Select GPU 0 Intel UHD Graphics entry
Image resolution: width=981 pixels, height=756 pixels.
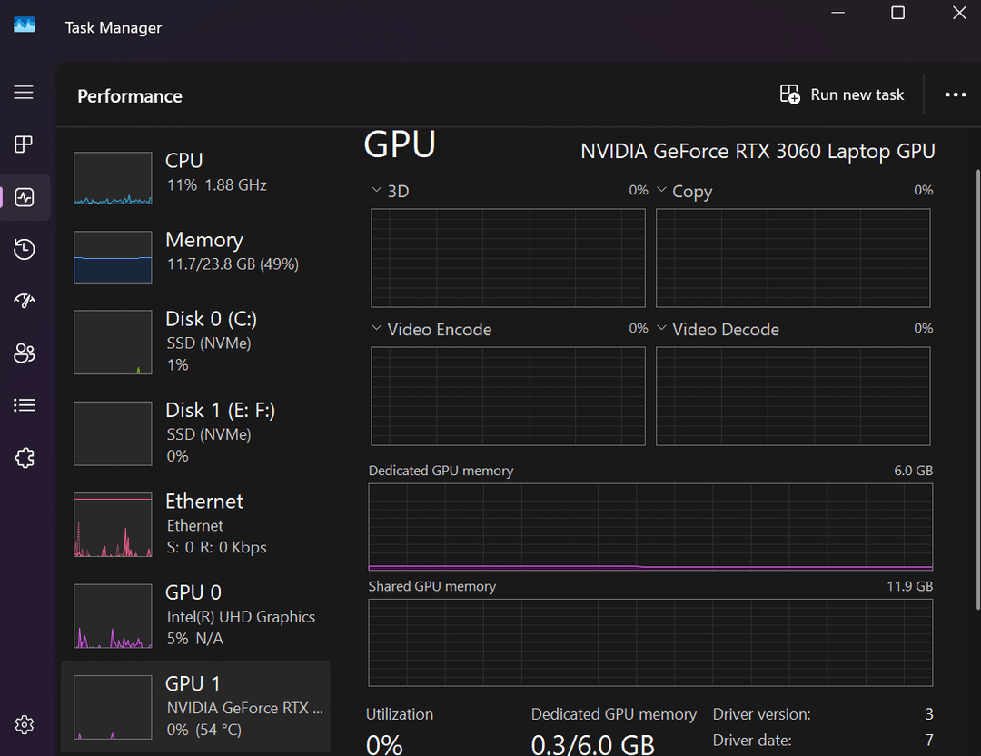pos(196,616)
